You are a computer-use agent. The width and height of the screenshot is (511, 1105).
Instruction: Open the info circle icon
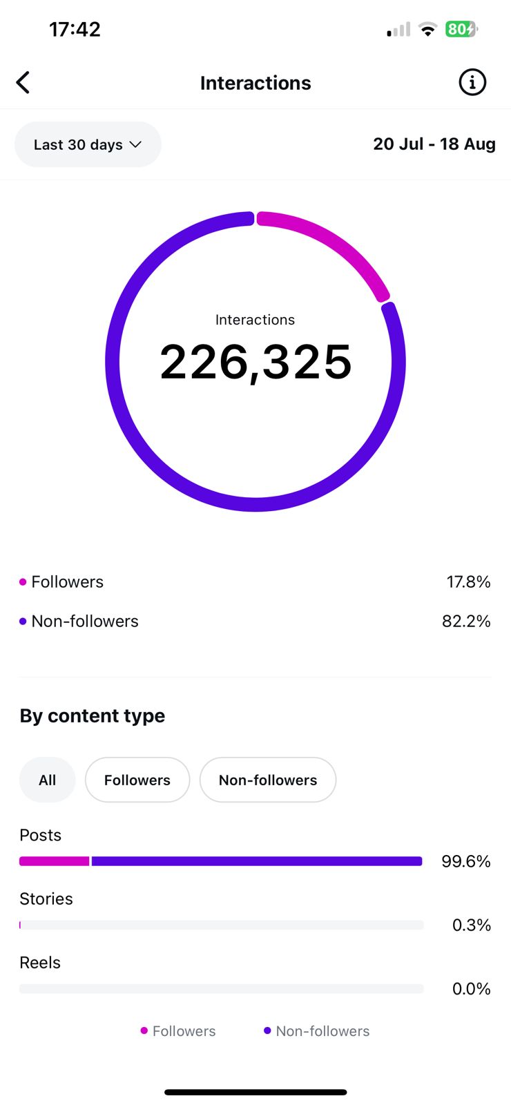coord(472,83)
